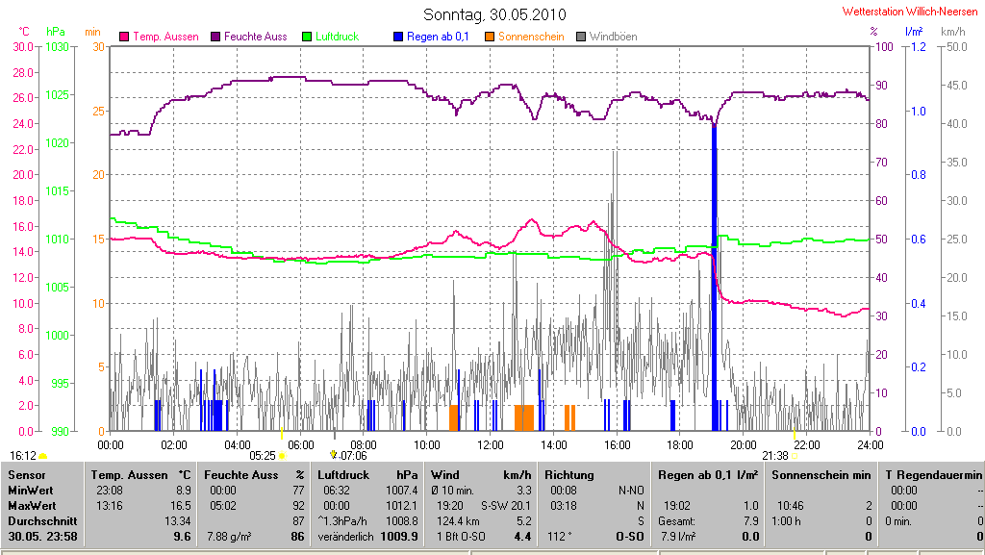The width and height of the screenshot is (985, 555).
Task: Click the absolute humidity '7.88 g/m³'
Action: (229, 537)
